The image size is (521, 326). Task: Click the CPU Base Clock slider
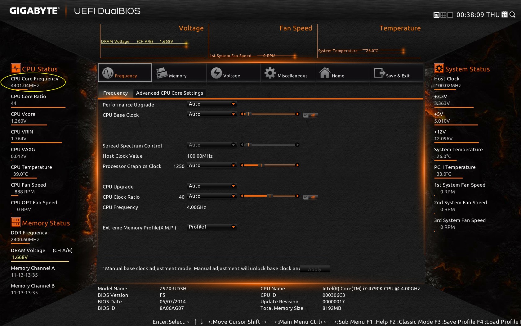[269, 114]
